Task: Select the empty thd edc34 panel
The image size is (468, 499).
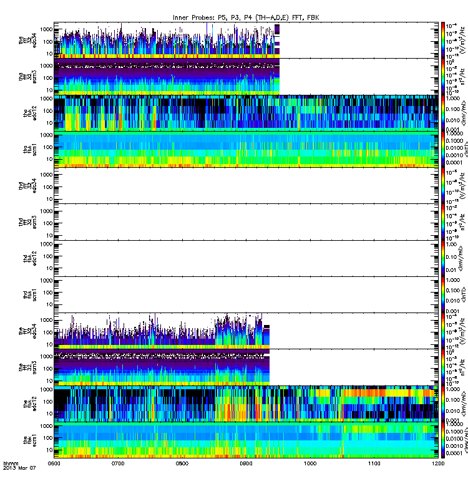Action: tap(246, 185)
